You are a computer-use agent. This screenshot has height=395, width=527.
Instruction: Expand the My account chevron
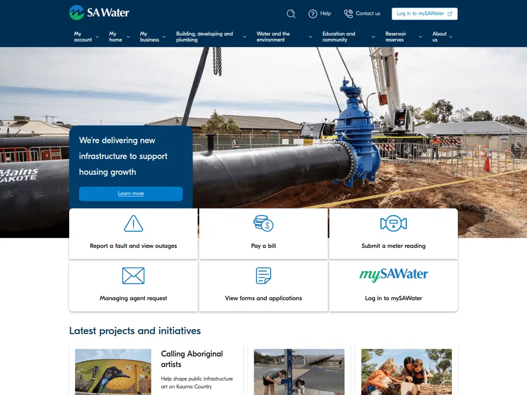97,37
